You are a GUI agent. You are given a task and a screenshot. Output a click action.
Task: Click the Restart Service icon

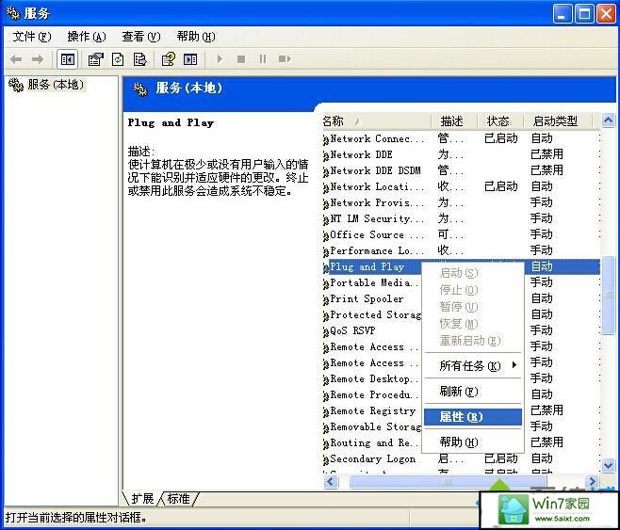point(285,59)
